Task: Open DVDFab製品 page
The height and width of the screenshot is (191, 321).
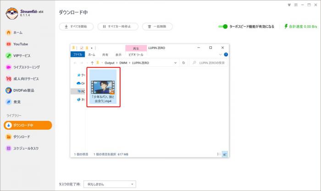Action: tap(20, 90)
